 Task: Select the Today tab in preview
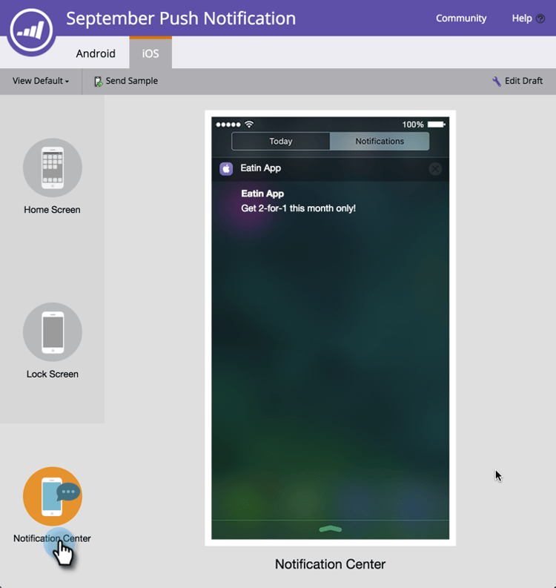pyautogui.click(x=281, y=142)
